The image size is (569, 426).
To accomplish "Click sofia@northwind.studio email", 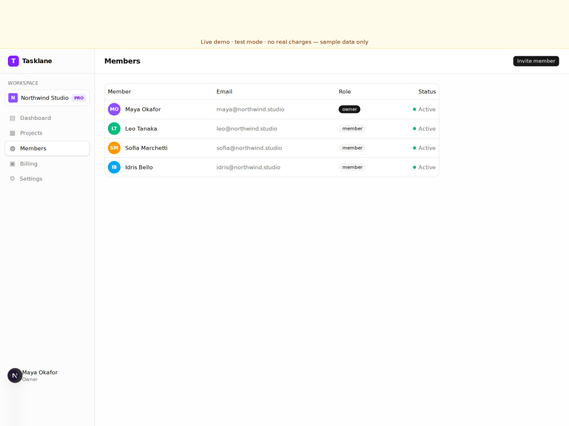I will click(x=249, y=148).
